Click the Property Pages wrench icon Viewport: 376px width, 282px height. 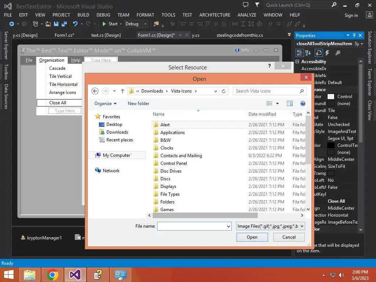coord(338,53)
